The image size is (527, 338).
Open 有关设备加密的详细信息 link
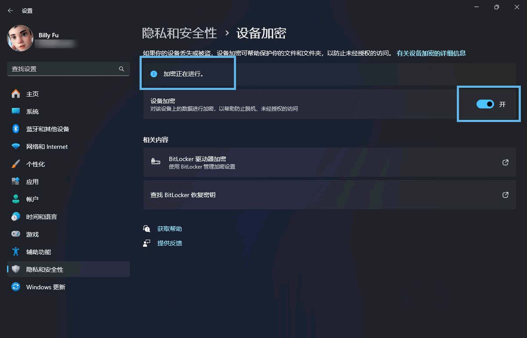pyautogui.click(x=431, y=53)
